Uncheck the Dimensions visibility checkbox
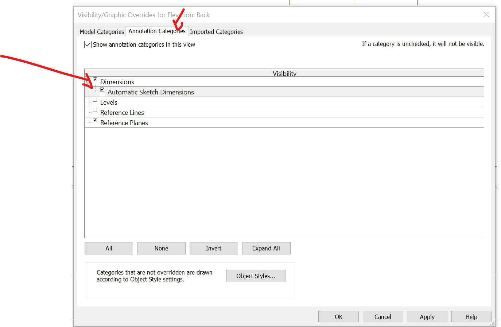 [95, 79]
